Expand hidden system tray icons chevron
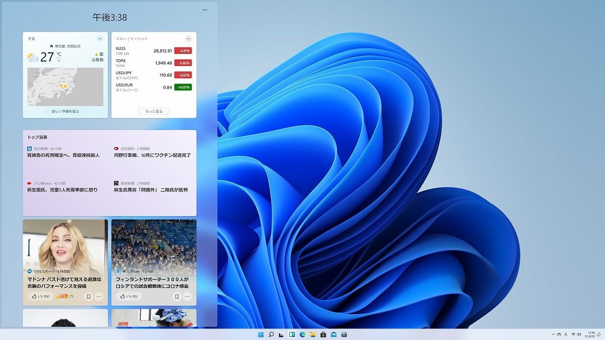This screenshot has width=605, height=340. point(554,334)
